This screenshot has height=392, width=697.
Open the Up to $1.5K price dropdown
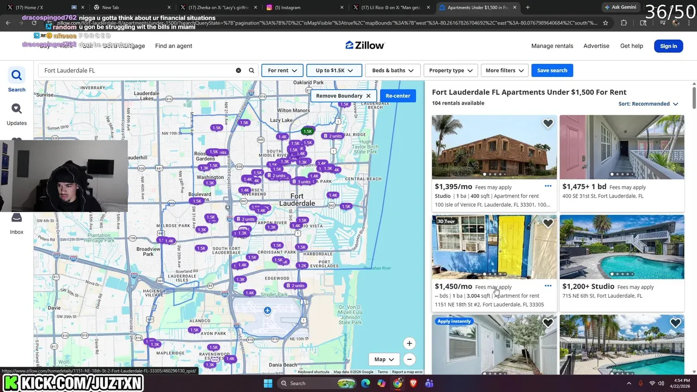coord(334,70)
